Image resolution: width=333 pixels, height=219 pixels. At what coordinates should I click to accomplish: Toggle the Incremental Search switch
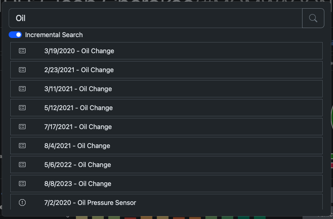click(15, 35)
